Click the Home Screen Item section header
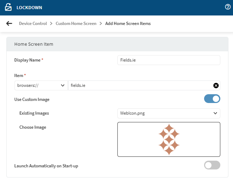 pos(33,44)
